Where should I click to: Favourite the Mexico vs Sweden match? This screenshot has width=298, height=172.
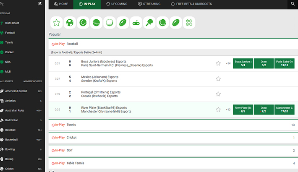218,79
